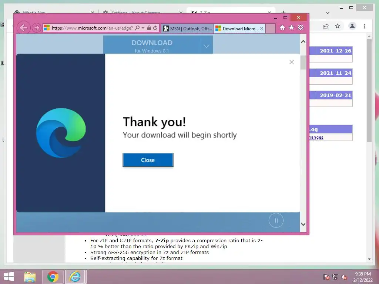This screenshot has width=379, height=284.
Task: Click the IE address bar URL field
Action: pyautogui.click(x=92, y=28)
